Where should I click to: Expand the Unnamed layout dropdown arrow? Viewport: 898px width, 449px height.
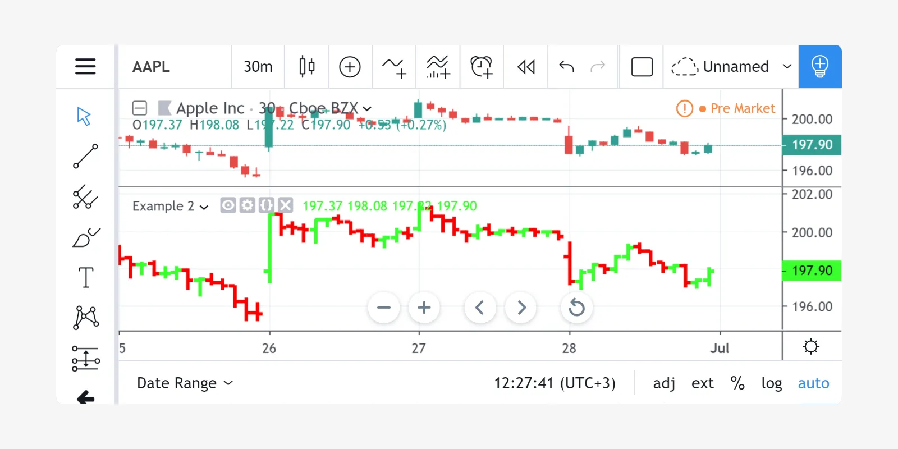coord(787,67)
